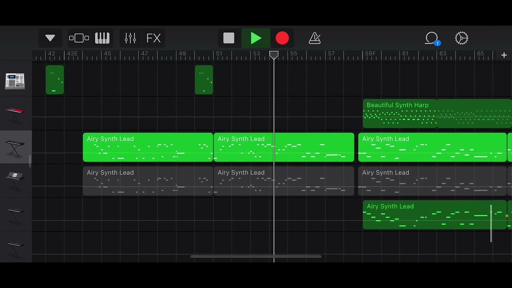Click bar 45 on the ruler
Viewport: 512px width, 288px height.
click(x=108, y=54)
